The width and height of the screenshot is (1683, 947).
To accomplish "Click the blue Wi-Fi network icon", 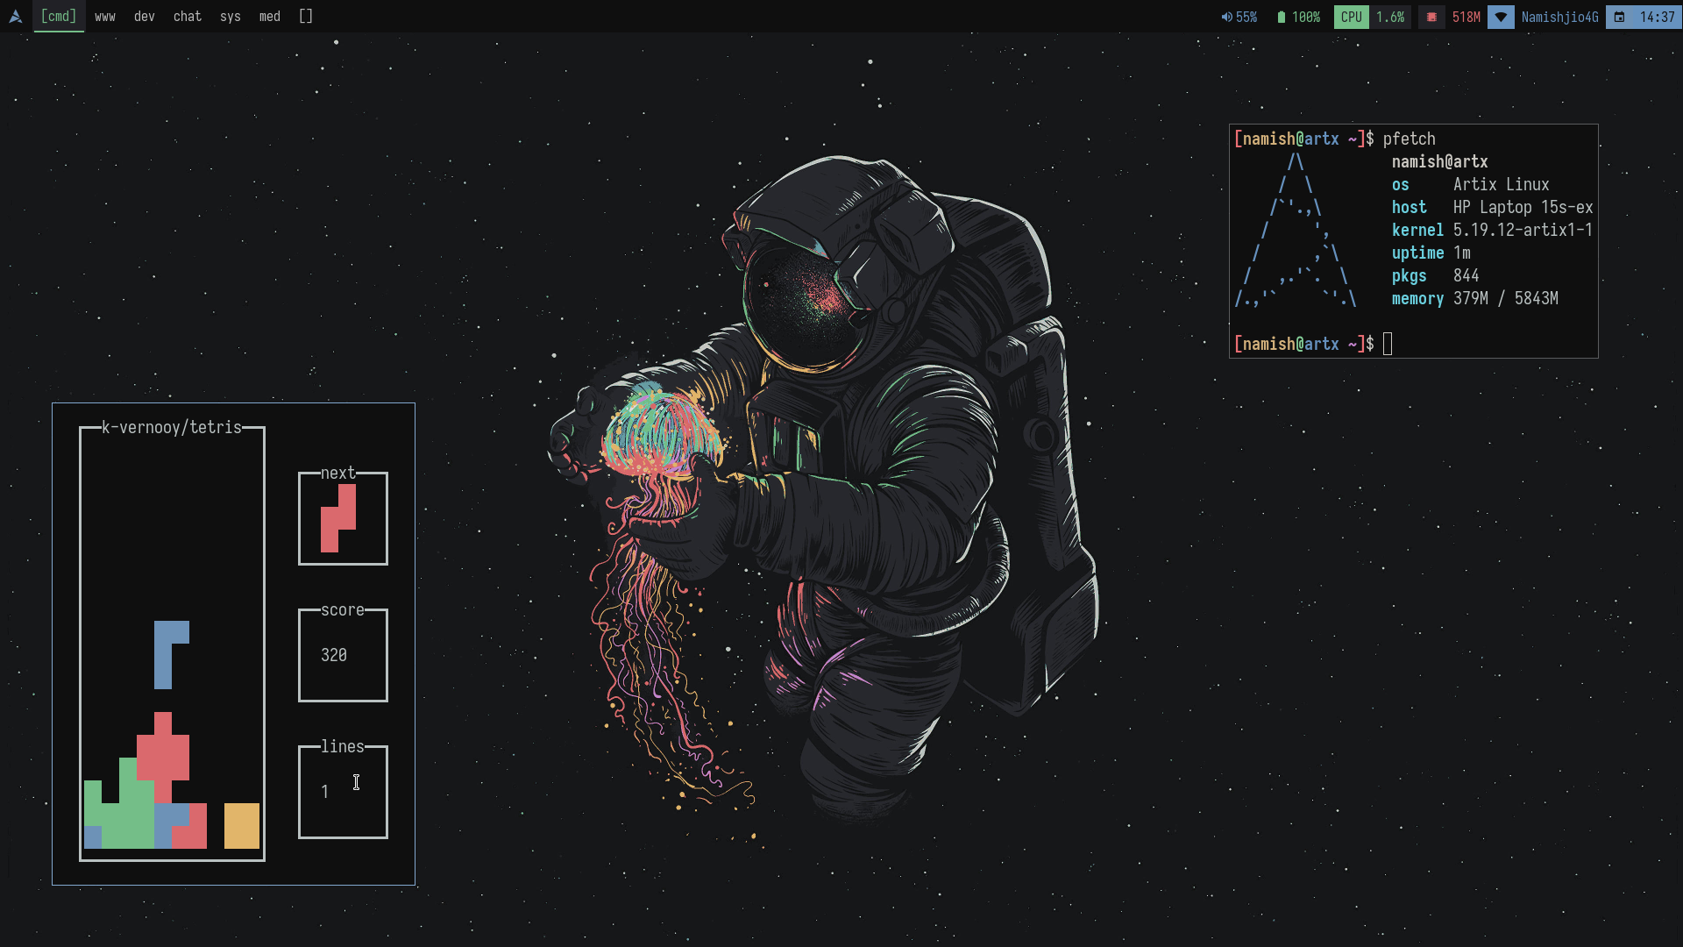I will (1501, 18).
